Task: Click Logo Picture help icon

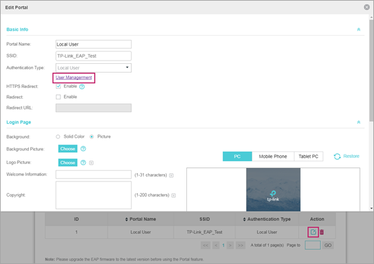Action: pyautogui.click(x=83, y=163)
